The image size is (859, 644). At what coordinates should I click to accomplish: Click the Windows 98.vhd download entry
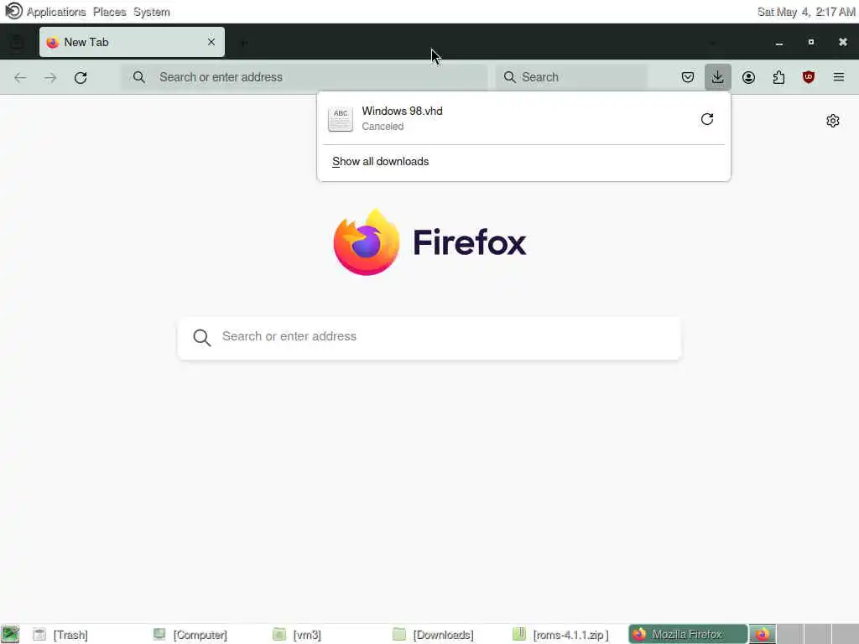523,119
